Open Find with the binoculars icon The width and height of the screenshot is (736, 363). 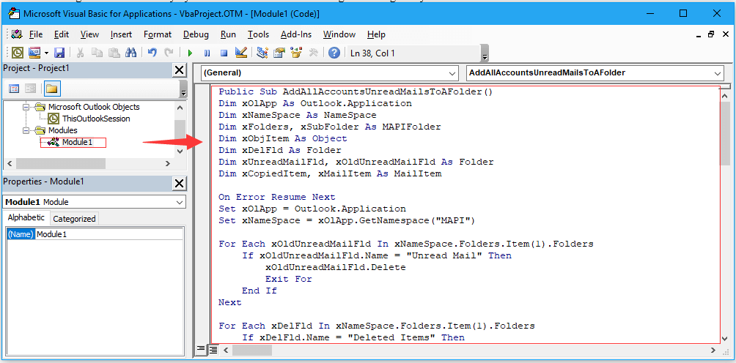(131, 53)
